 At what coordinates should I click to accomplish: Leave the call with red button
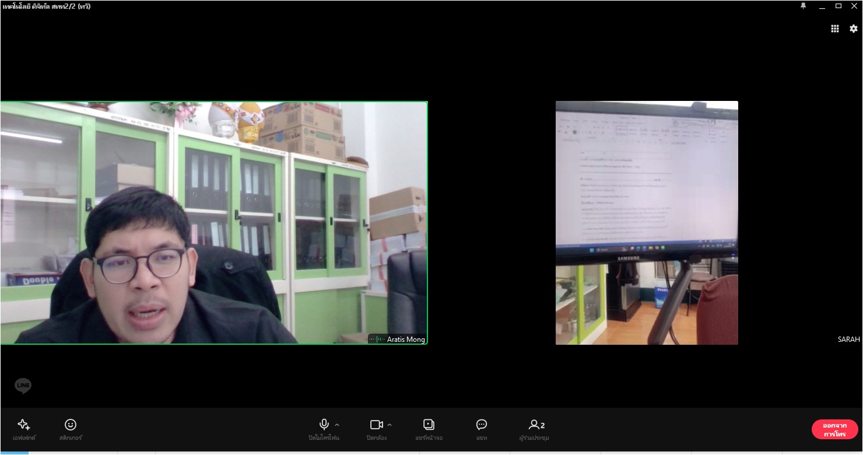click(x=834, y=429)
